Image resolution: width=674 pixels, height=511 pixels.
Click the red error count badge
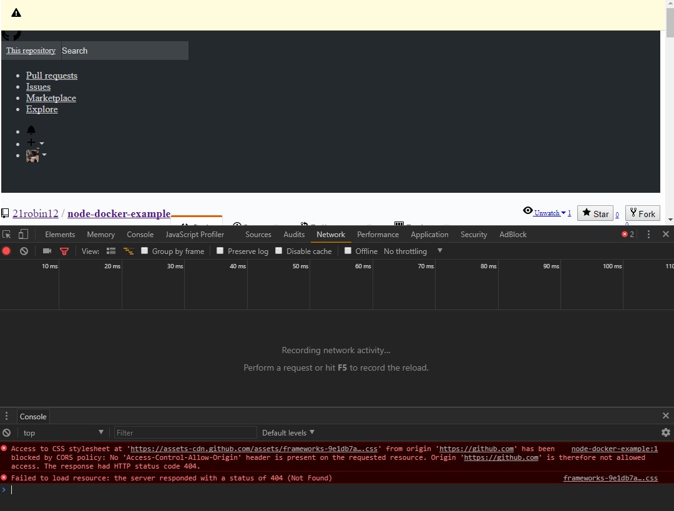click(628, 234)
